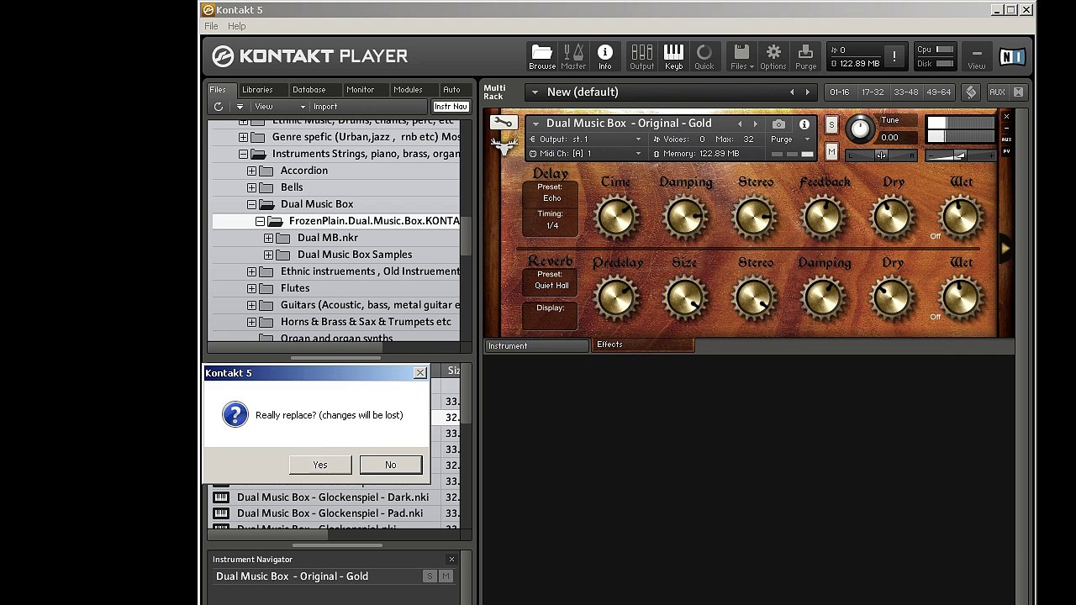Open the Help menu
Screen dimensions: 1076x605
[x=236, y=26]
